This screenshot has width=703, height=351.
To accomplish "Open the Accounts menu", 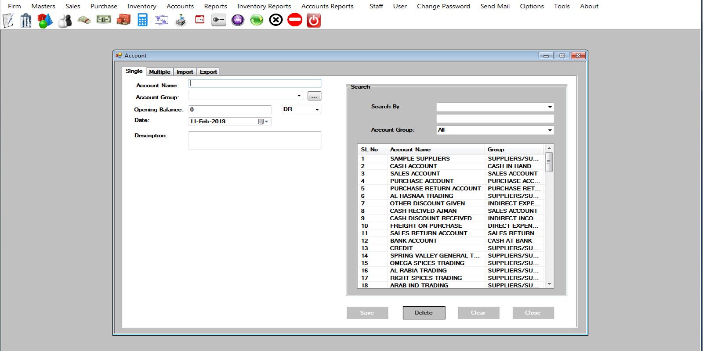I will (x=180, y=6).
